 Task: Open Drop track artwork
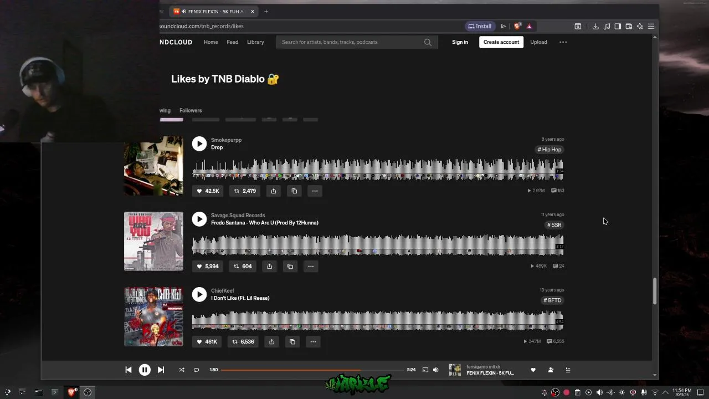(x=153, y=166)
